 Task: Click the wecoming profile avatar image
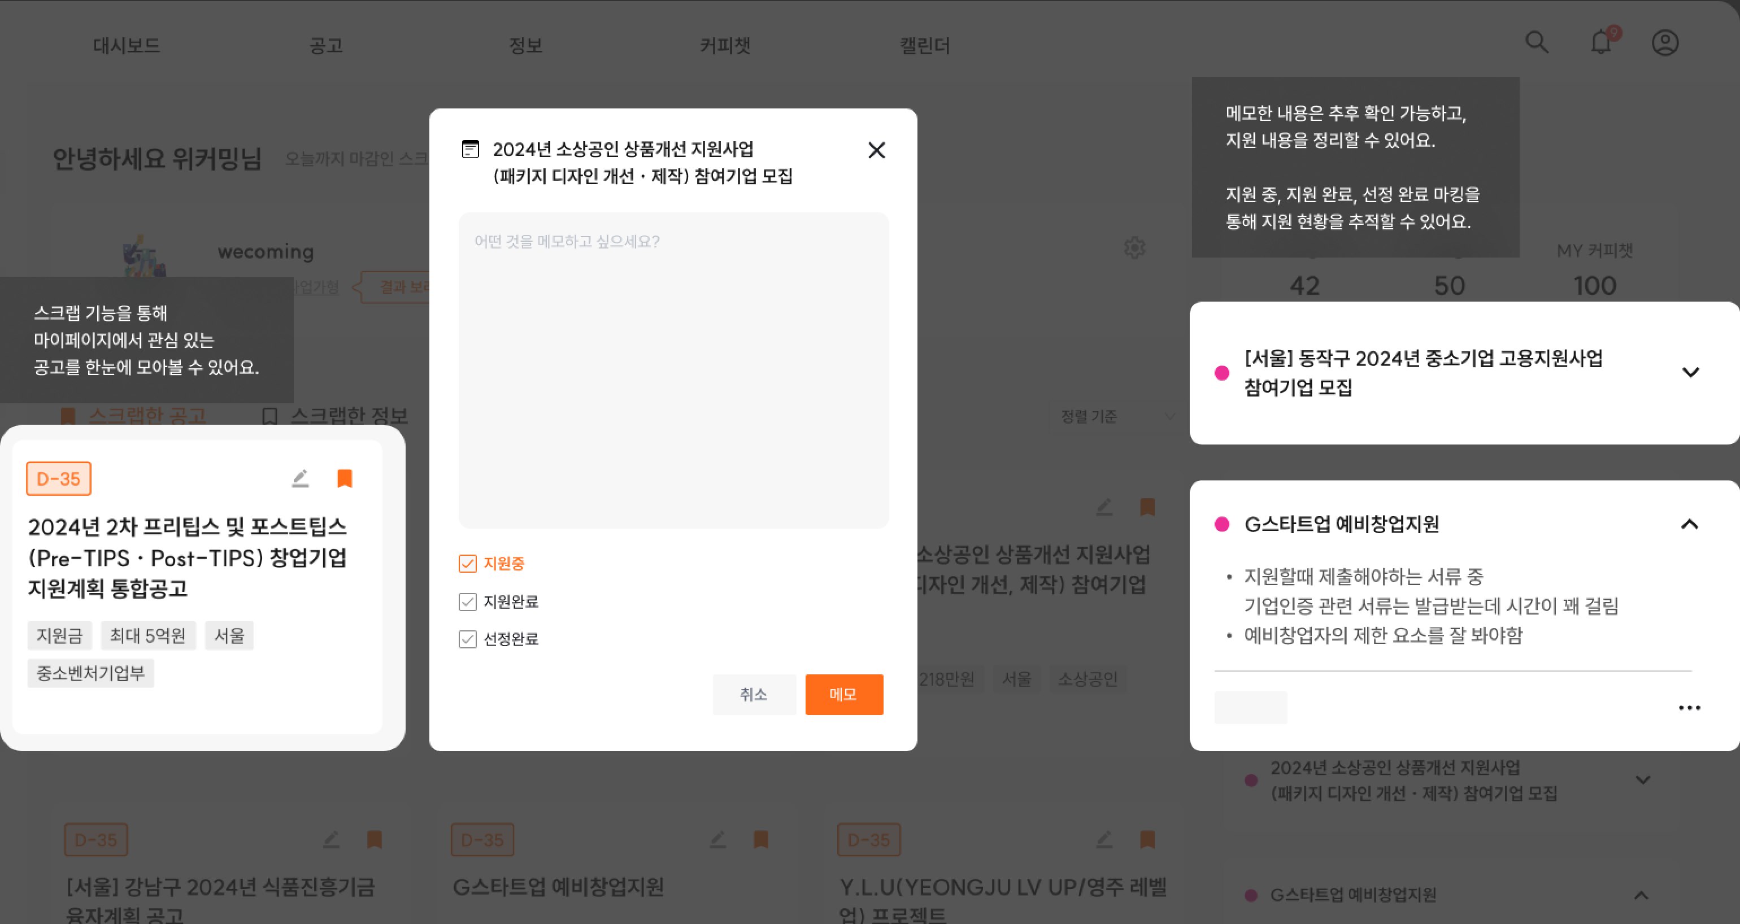pos(144,256)
